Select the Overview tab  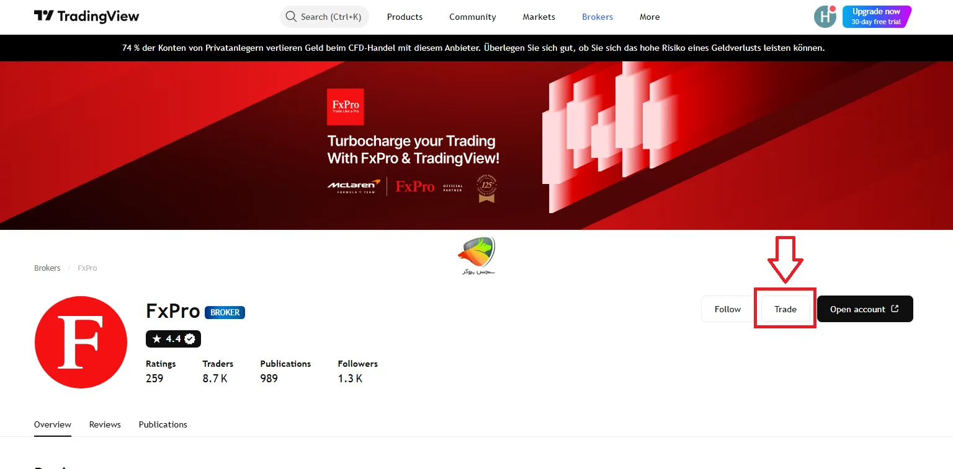[x=53, y=424]
